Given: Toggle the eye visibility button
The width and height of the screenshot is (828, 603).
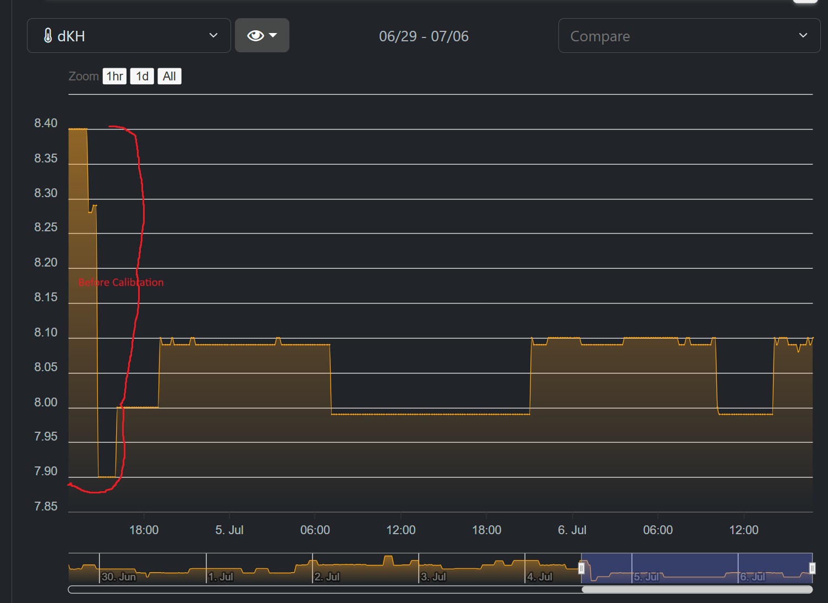Looking at the screenshot, I should coord(255,36).
